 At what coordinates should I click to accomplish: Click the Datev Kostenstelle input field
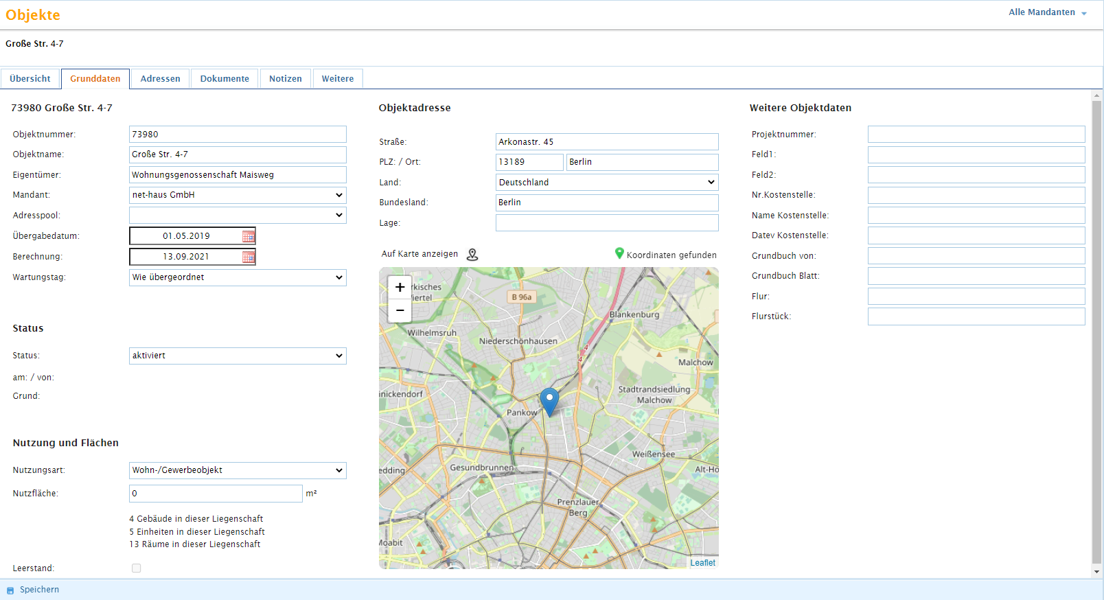976,235
